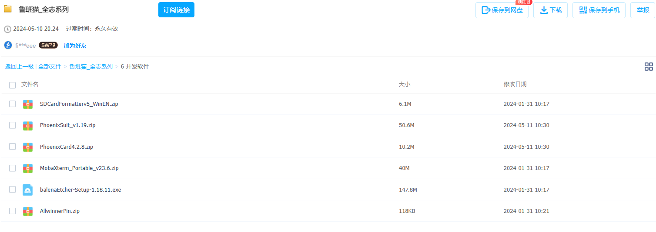Click AllwinnerPin.zip archive icon
Viewport: 656px width, 232px height.
tap(28, 211)
